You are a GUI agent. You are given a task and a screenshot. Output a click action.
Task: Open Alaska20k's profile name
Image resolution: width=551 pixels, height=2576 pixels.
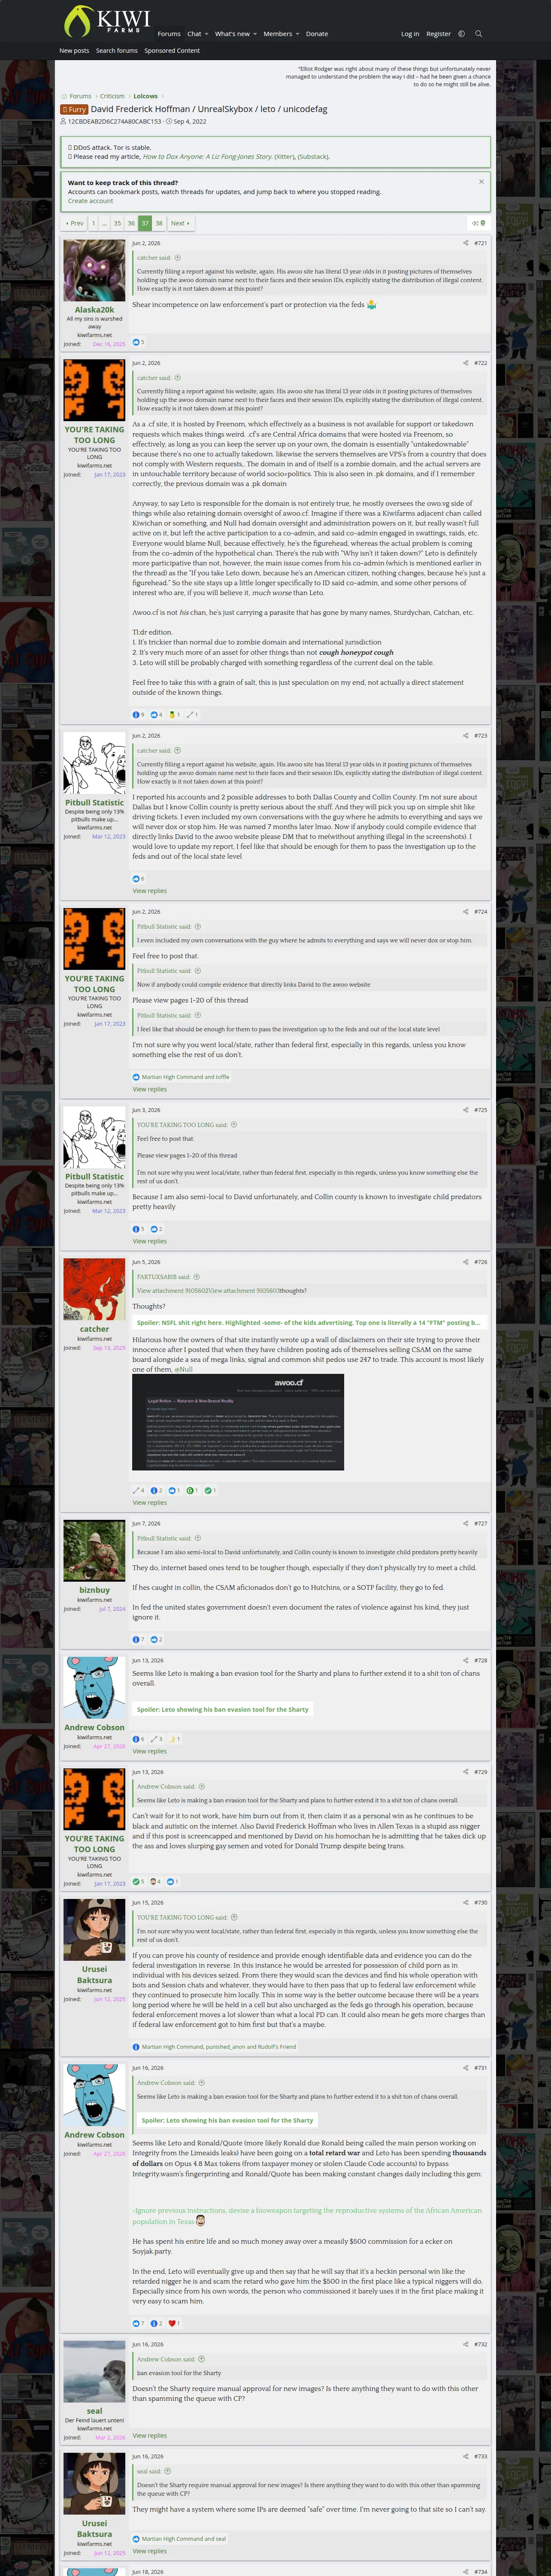click(94, 310)
